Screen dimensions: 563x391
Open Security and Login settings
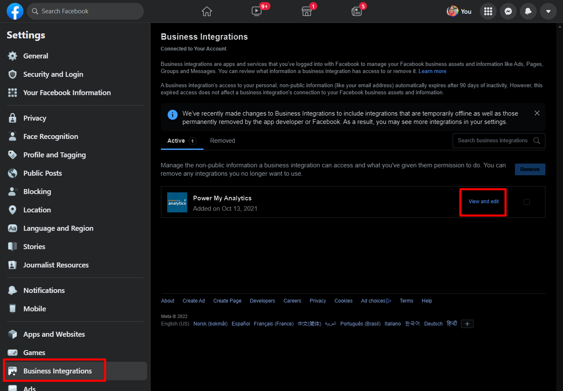(53, 74)
